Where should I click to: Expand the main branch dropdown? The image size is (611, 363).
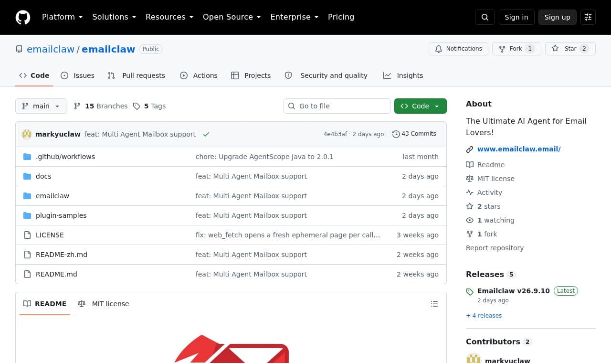pos(41,106)
